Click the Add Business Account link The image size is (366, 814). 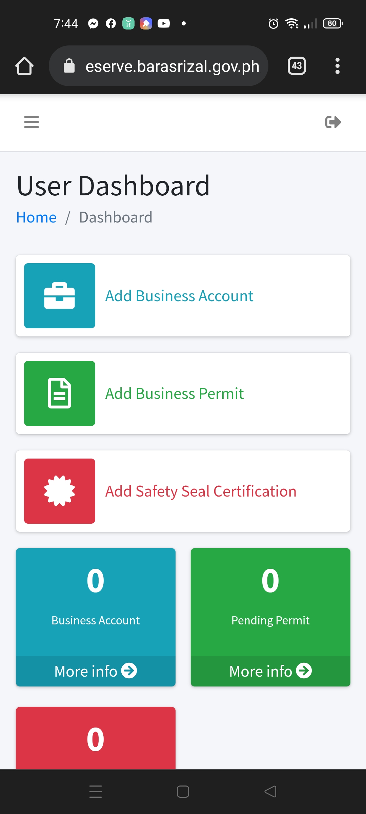click(179, 296)
